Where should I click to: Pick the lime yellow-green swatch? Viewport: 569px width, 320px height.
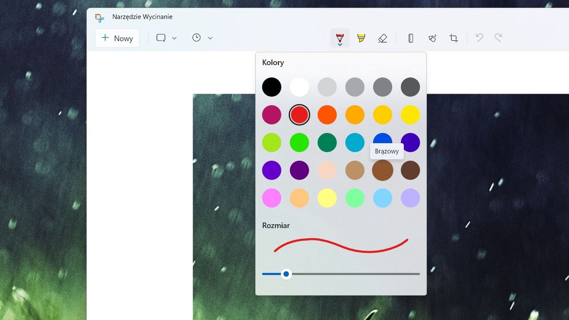(x=272, y=142)
